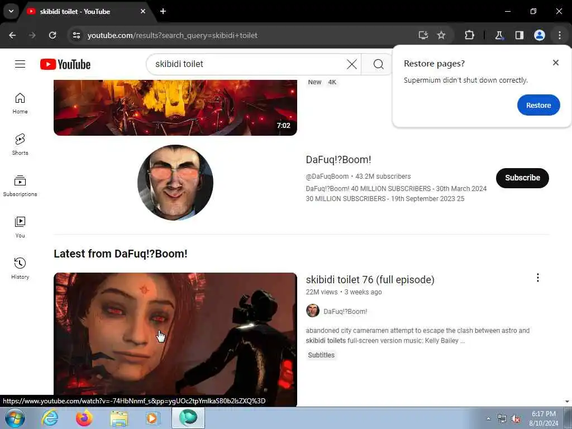Open Subscriptions in the sidebar
The image size is (572, 429).
[20, 186]
